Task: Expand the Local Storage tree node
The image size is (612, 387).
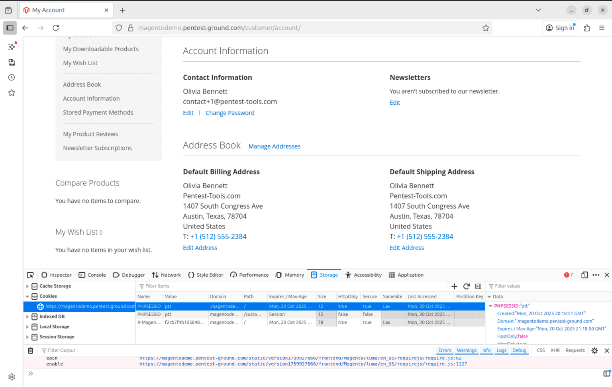Action: pyautogui.click(x=27, y=327)
